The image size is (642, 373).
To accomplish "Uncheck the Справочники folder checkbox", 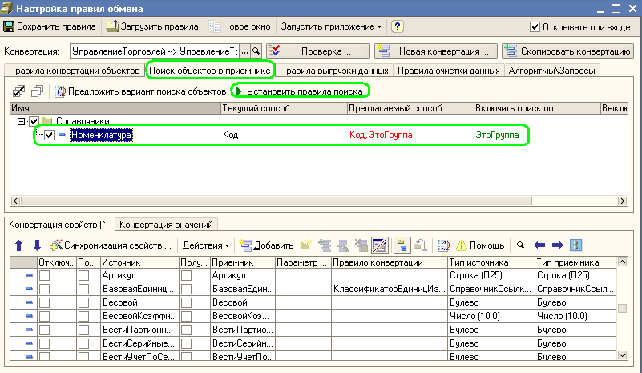I will [34, 121].
